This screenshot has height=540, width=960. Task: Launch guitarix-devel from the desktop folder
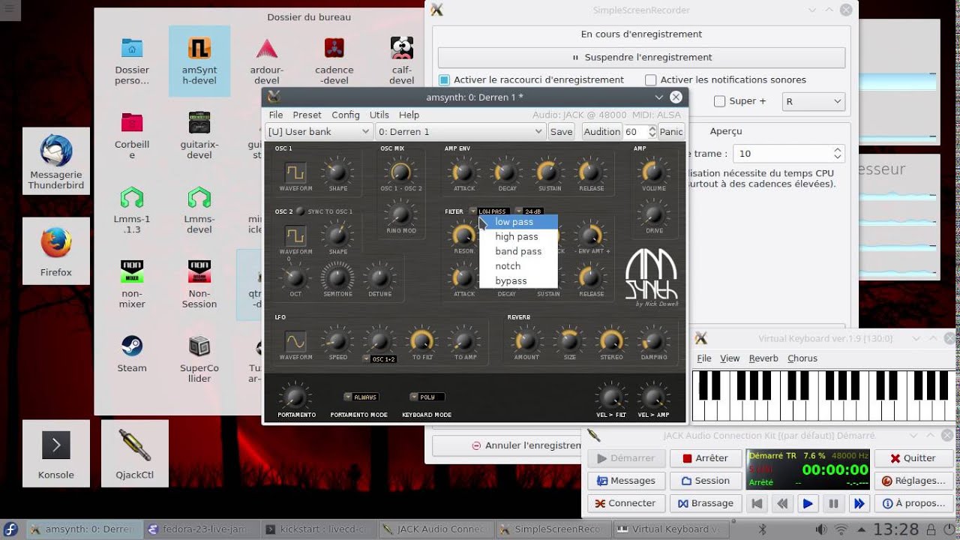point(199,135)
